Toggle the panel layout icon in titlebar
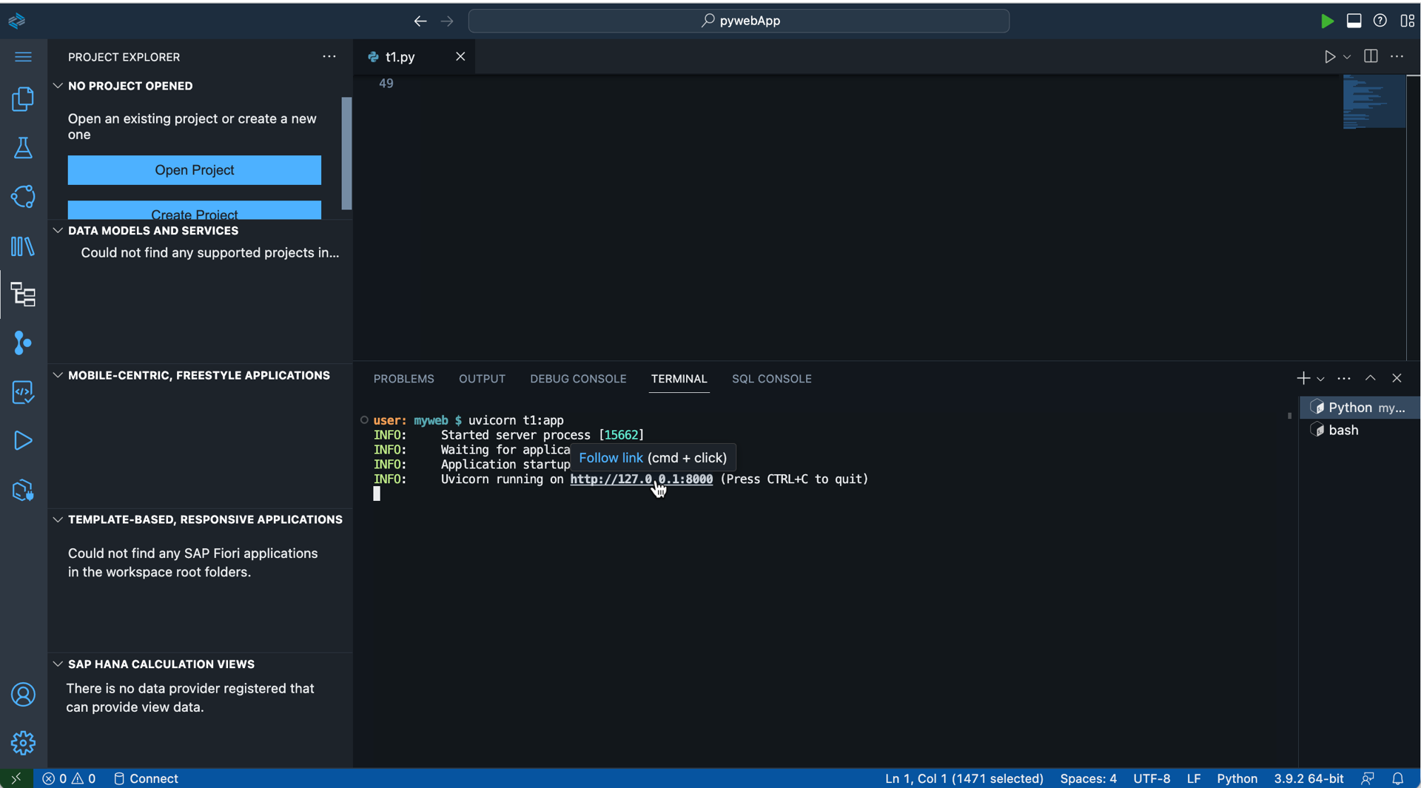This screenshot has height=788, width=1421. [x=1354, y=21]
